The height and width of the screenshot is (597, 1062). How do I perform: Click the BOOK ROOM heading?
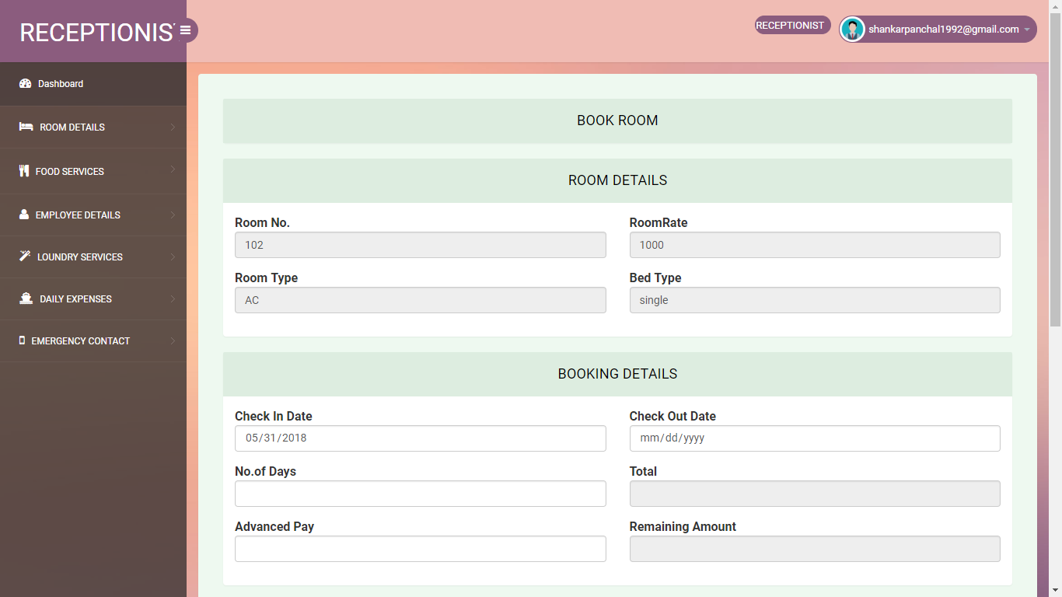(617, 120)
